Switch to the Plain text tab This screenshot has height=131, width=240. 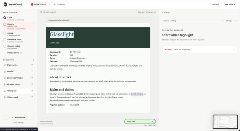click(141, 12)
